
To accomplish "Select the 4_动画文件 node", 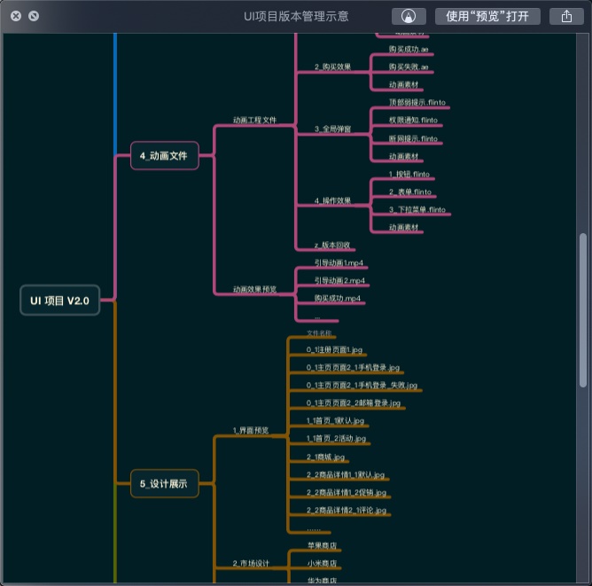I will click(164, 155).
